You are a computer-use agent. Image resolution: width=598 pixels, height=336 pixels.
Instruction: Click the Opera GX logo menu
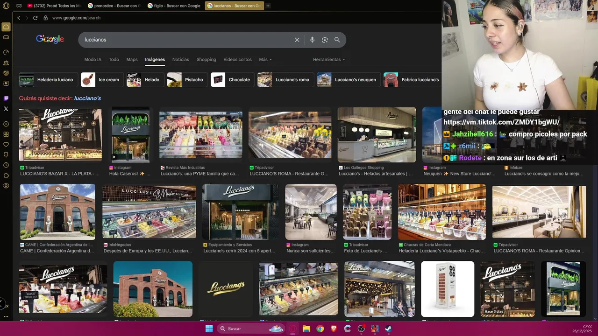[x=6, y=6]
